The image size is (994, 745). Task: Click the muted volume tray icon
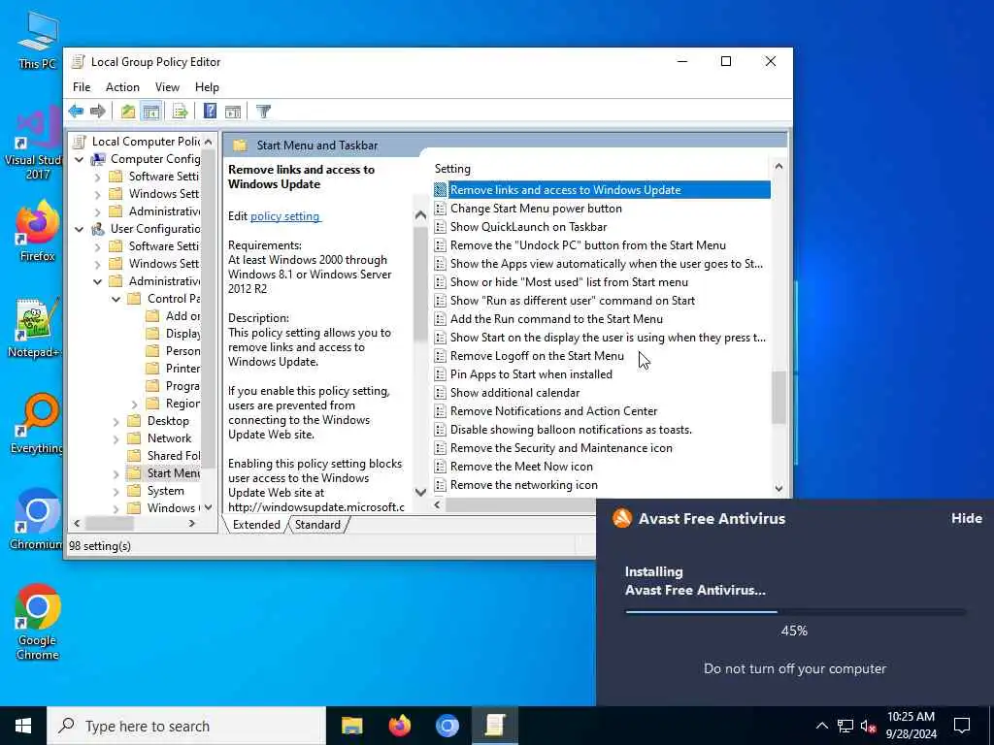tap(868, 726)
